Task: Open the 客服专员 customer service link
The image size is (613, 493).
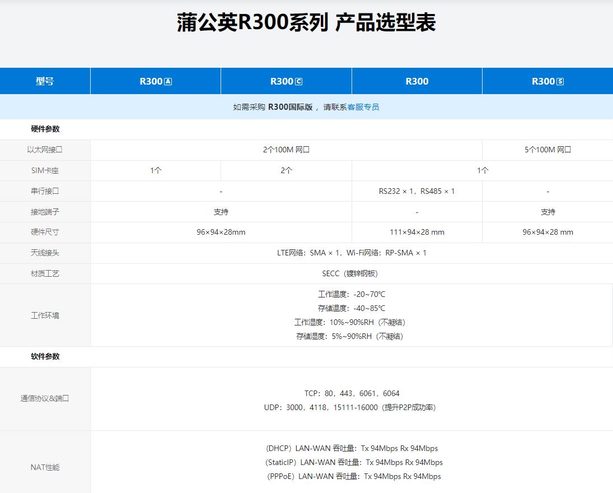Action: [364, 106]
